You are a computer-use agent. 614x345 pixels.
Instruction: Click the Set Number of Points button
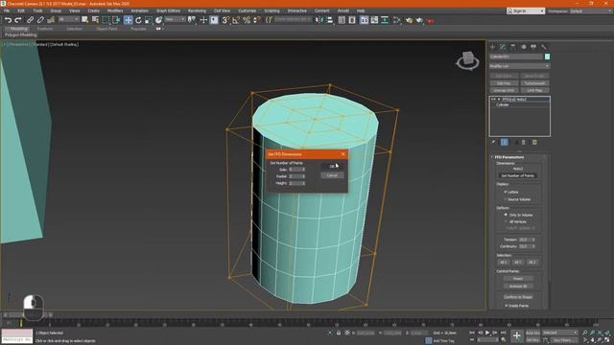click(518, 175)
